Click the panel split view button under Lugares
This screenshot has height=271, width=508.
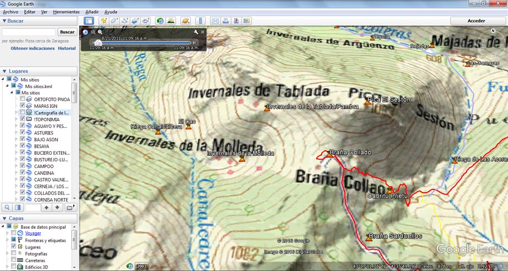tap(18, 208)
